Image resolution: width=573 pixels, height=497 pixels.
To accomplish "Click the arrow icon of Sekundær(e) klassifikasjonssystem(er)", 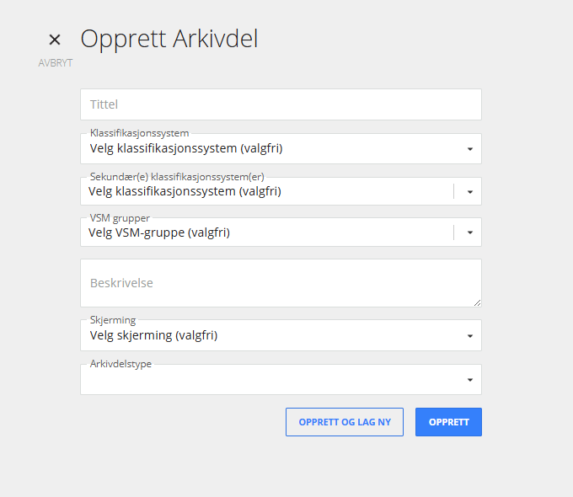I will click(470, 192).
